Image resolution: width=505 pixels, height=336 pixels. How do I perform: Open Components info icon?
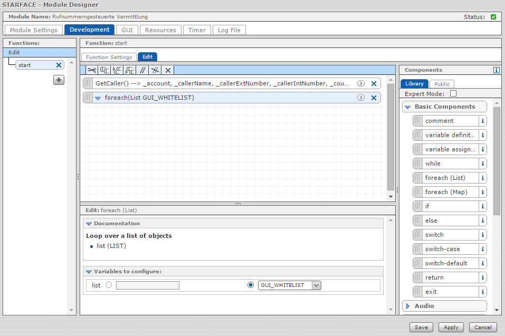click(x=497, y=70)
